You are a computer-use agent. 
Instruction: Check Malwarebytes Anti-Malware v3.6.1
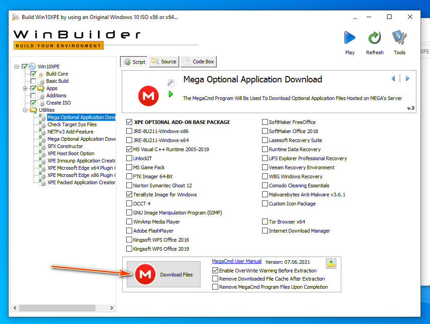pyautogui.click(x=265, y=194)
